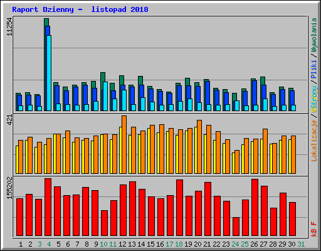The image size is (321, 251).
Task: Click the orange bar for day 12
Action: coord(124,144)
